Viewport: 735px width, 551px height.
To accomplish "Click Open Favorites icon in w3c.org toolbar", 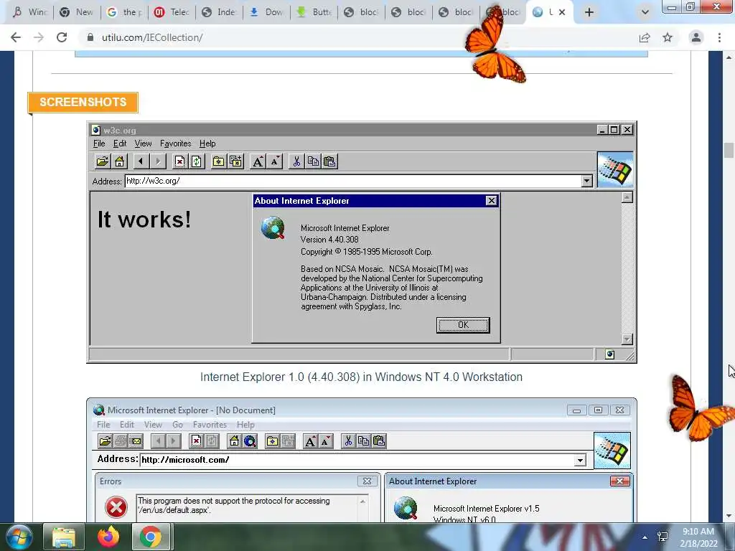I will [218, 161].
